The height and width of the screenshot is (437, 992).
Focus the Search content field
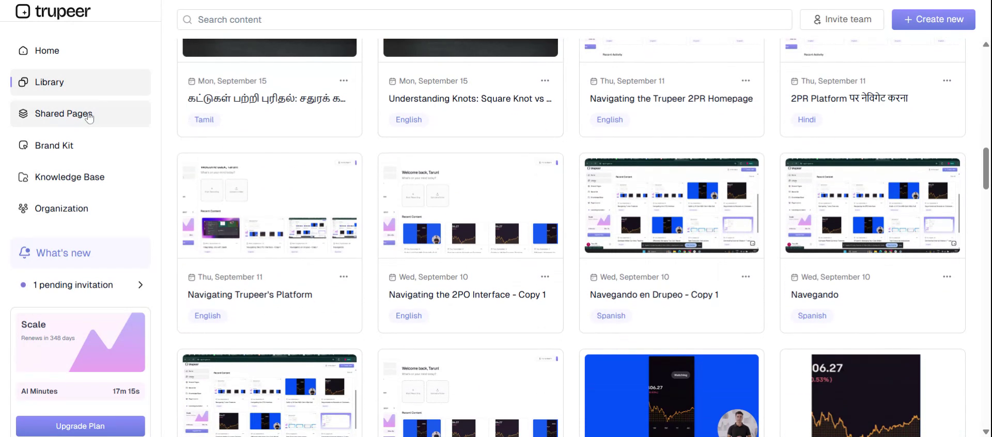484,20
